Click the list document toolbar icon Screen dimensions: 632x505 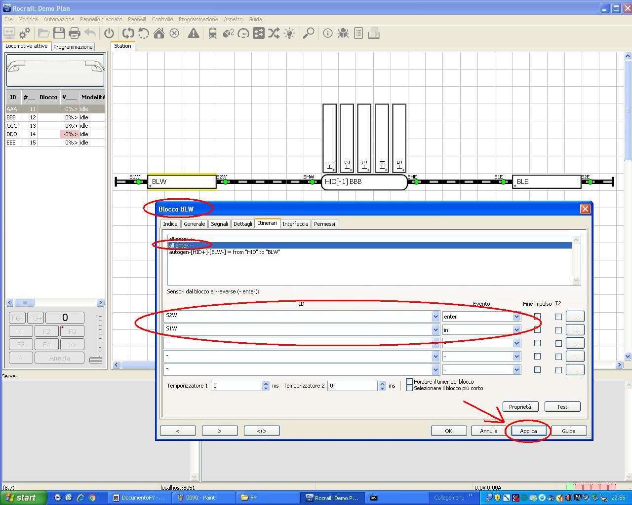pyautogui.click(x=358, y=33)
